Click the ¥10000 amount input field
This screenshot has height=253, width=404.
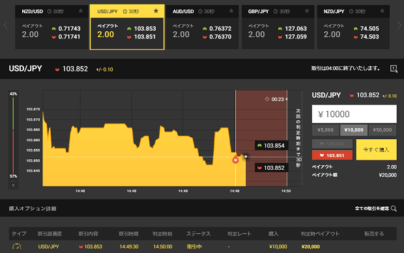pos(354,114)
